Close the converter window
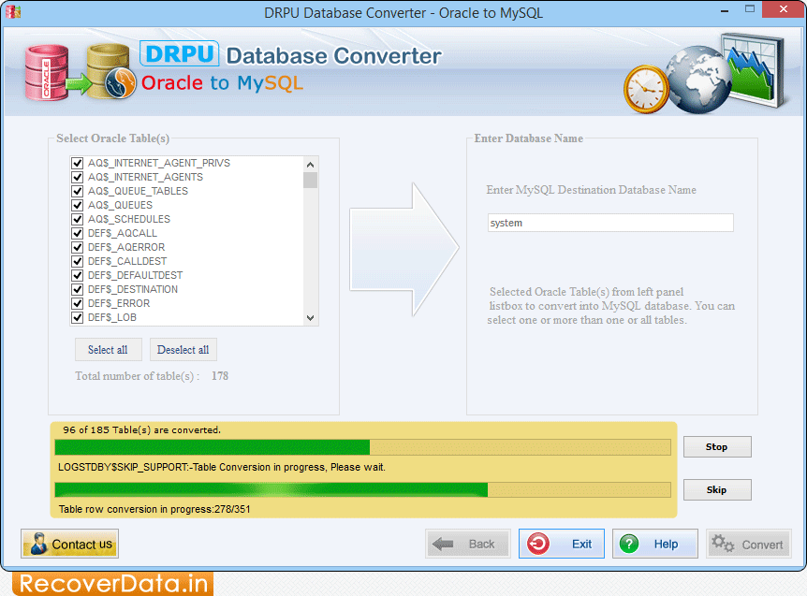This screenshot has width=807, height=596. tap(784, 8)
